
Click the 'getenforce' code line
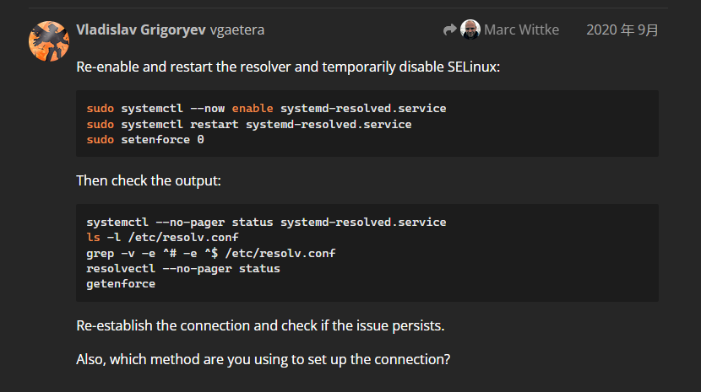121,283
